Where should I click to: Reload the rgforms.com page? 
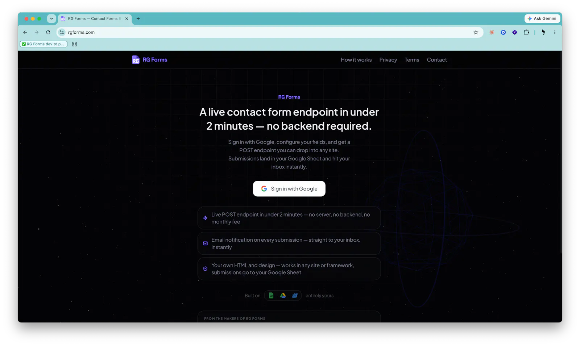(48, 32)
